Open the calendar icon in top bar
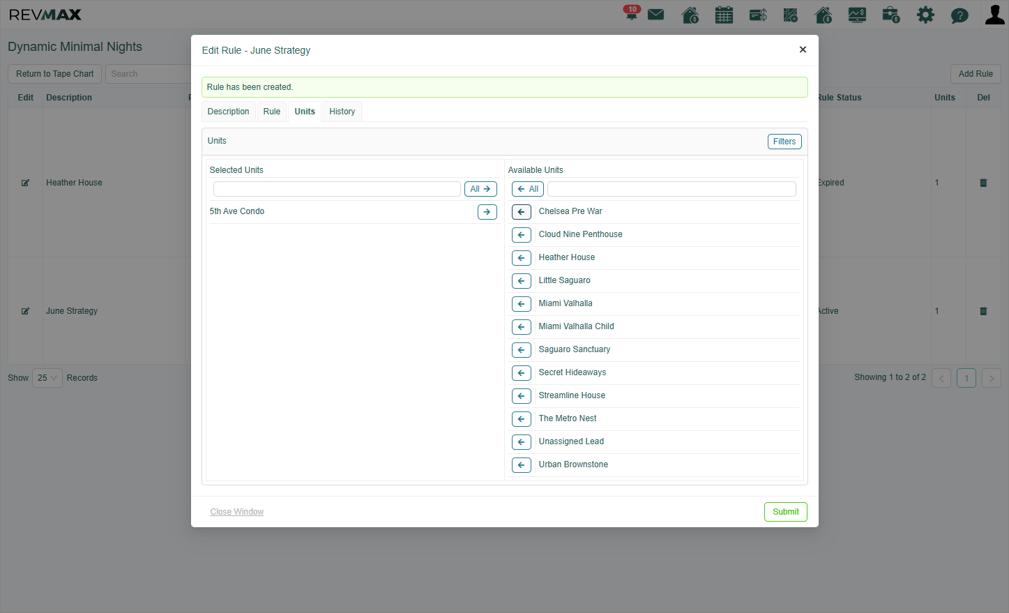This screenshot has width=1009, height=613. [724, 15]
